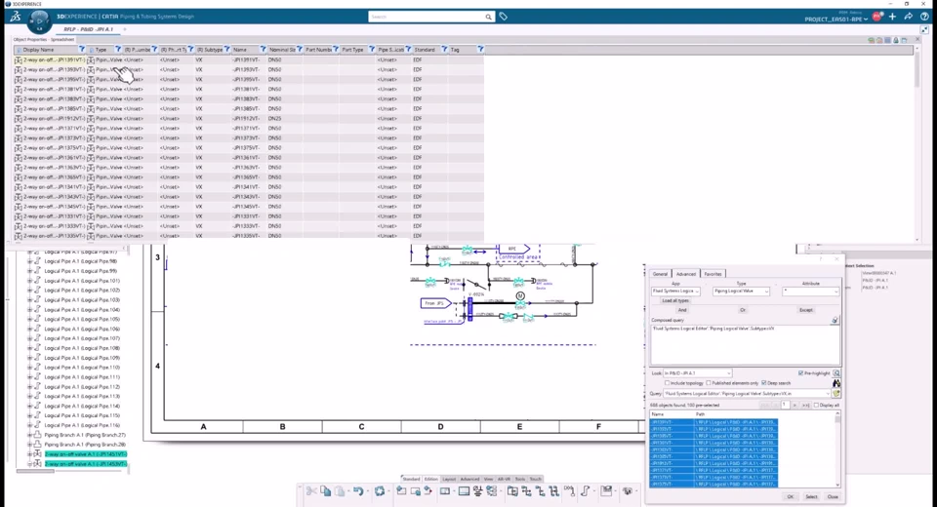Select the View toolbar tab
This screenshot has height=507, width=937.
point(488,479)
